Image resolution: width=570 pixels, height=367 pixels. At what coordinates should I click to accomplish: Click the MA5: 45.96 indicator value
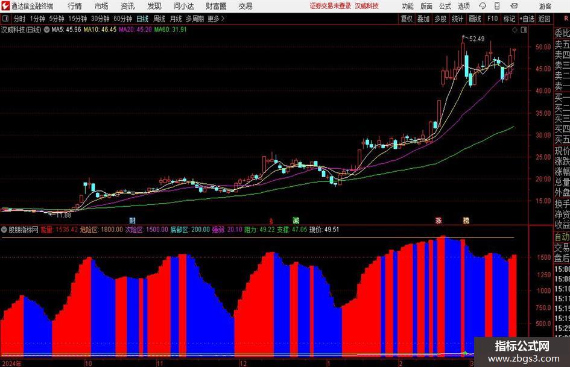click(66, 30)
